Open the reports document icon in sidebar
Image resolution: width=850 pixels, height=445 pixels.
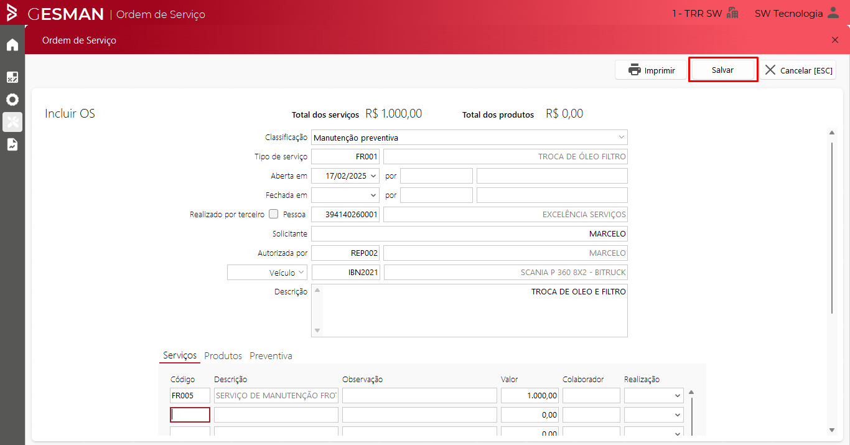click(x=12, y=144)
